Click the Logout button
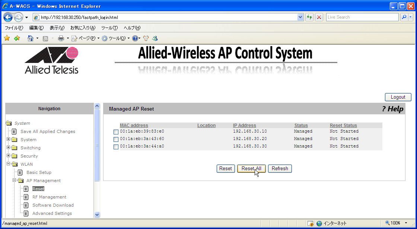 click(398, 97)
